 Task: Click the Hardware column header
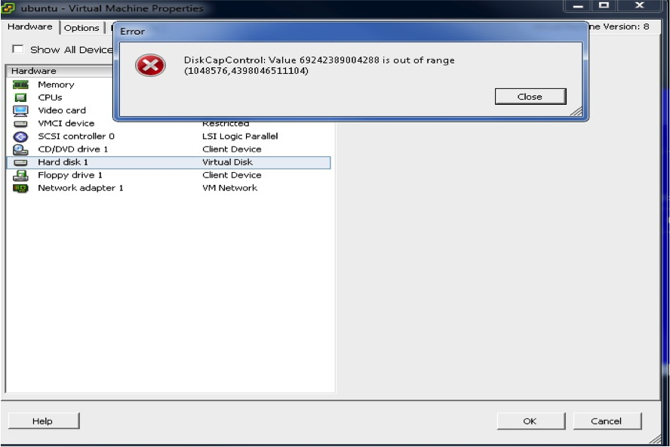click(x=60, y=71)
